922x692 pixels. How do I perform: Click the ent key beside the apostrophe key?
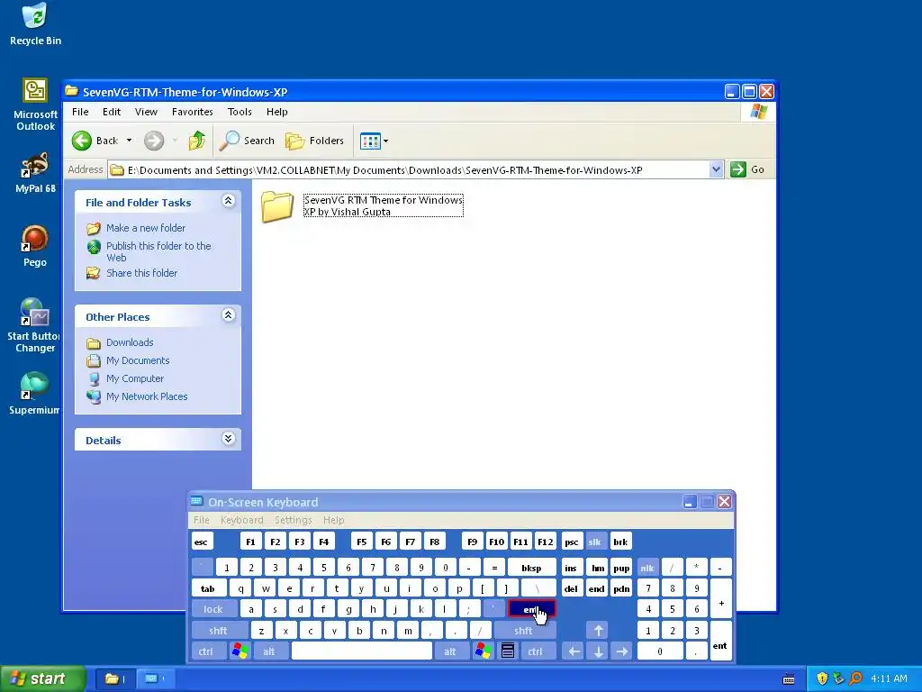click(531, 610)
